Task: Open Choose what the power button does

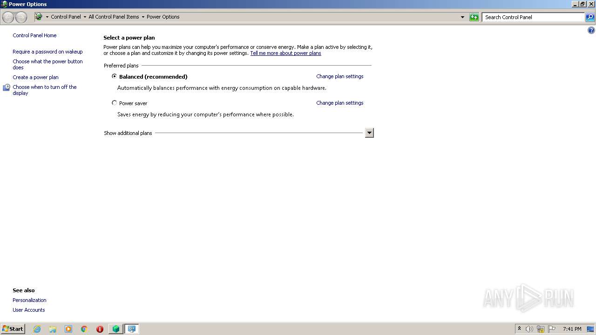Action: 47,64
